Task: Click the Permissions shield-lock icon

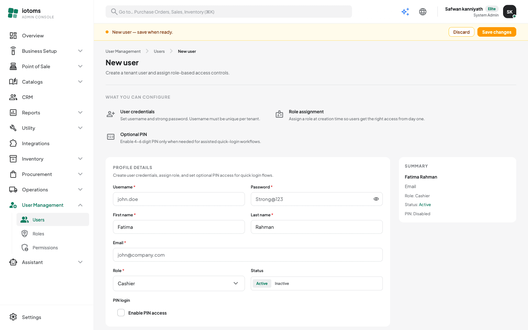Action: (25, 247)
